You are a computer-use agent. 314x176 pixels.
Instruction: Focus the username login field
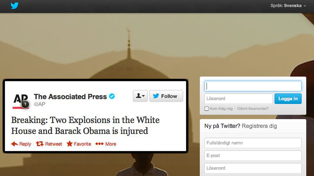point(253,86)
